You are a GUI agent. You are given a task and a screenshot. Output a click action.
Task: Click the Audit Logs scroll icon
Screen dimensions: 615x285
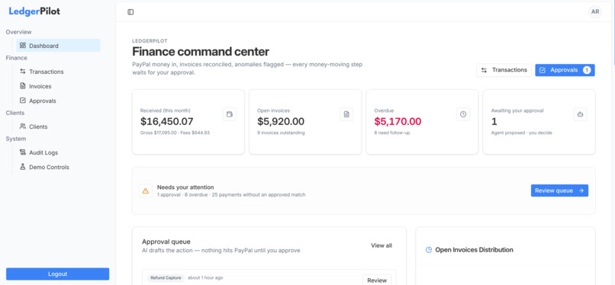tap(23, 152)
